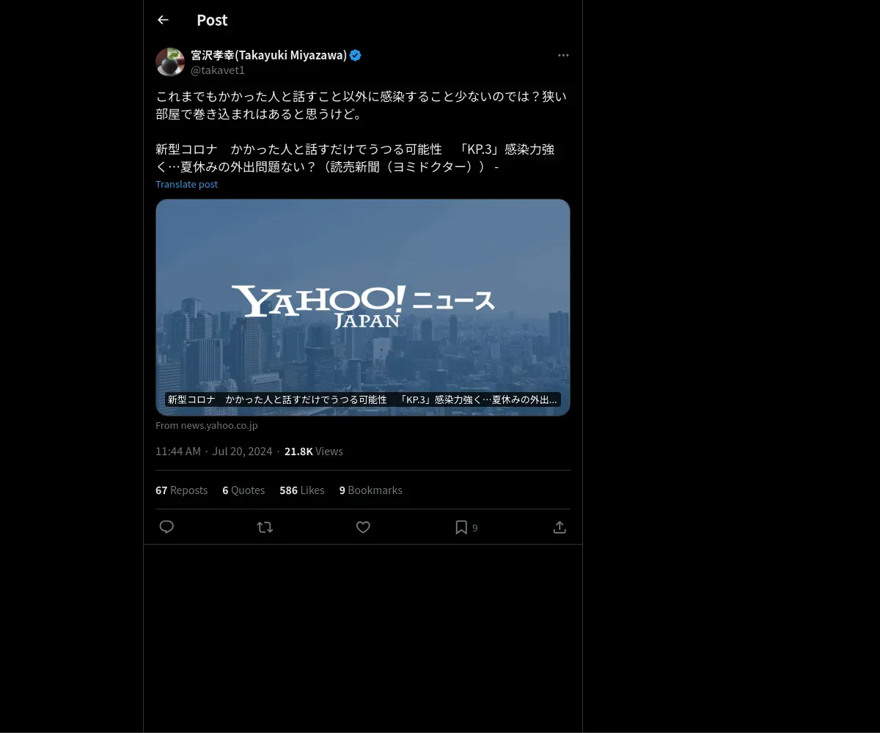Click the 21.8K Views count
Viewport: 880px width, 733px height.
tap(314, 452)
